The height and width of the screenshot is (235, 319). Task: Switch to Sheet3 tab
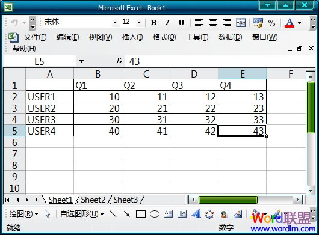tap(126, 200)
